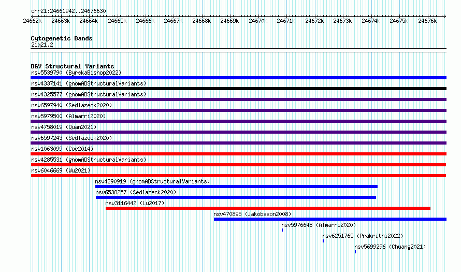Click the nsv6046669 (Wu2021) label
Viewport: 461px width, 272px height.
point(61,170)
